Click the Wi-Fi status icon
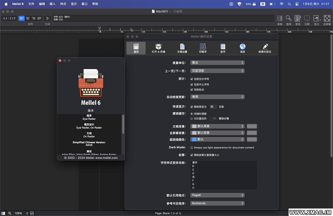Screen dimensions: 333x216 [282, 4]
